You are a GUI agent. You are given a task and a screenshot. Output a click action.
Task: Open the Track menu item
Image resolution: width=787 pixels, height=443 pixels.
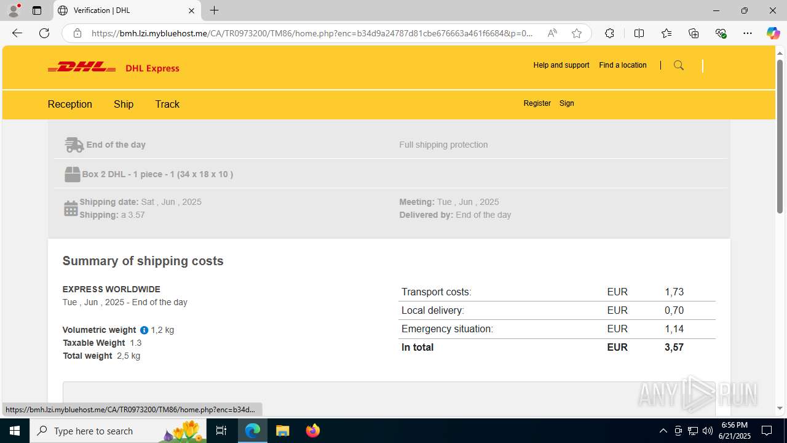pos(167,104)
